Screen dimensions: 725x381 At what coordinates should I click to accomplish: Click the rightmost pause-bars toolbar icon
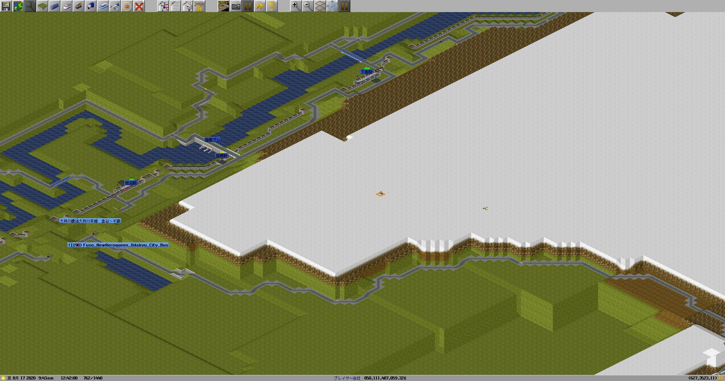click(344, 6)
